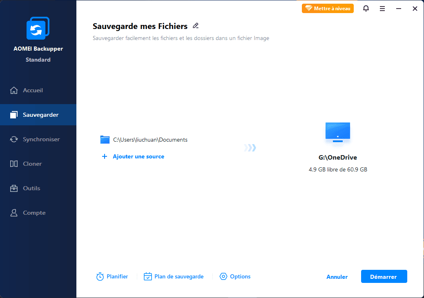Minimize the AOMEI Backupper window

click(399, 9)
